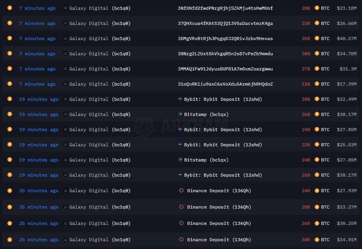Open address 3NfXNfd2fwdPNrgRjhjSZkMju4toHwMUnf
The width and height of the screenshot is (362, 249).
pos(225,8)
